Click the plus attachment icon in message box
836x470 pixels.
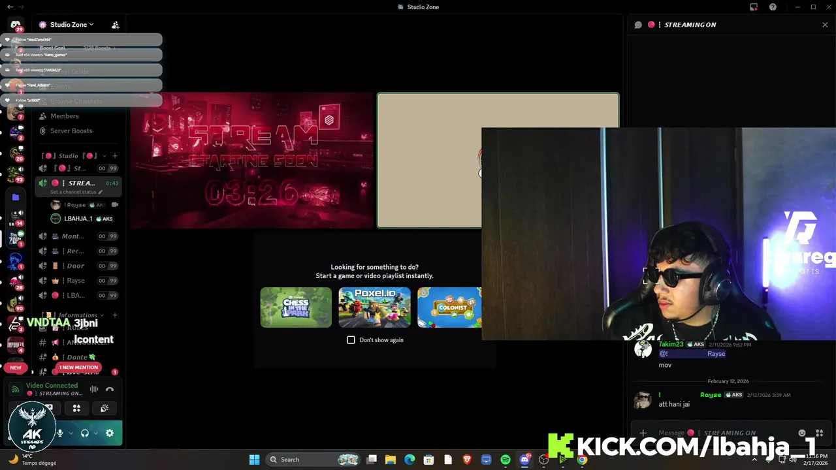point(643,433)
